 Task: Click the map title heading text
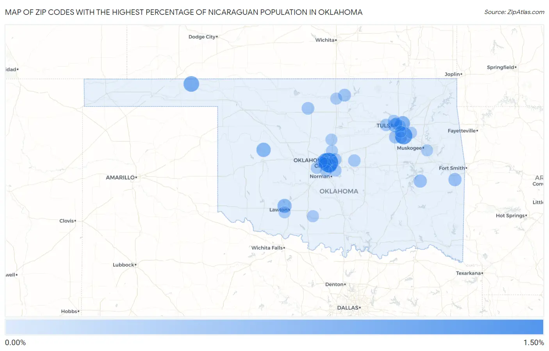[184, 12]
